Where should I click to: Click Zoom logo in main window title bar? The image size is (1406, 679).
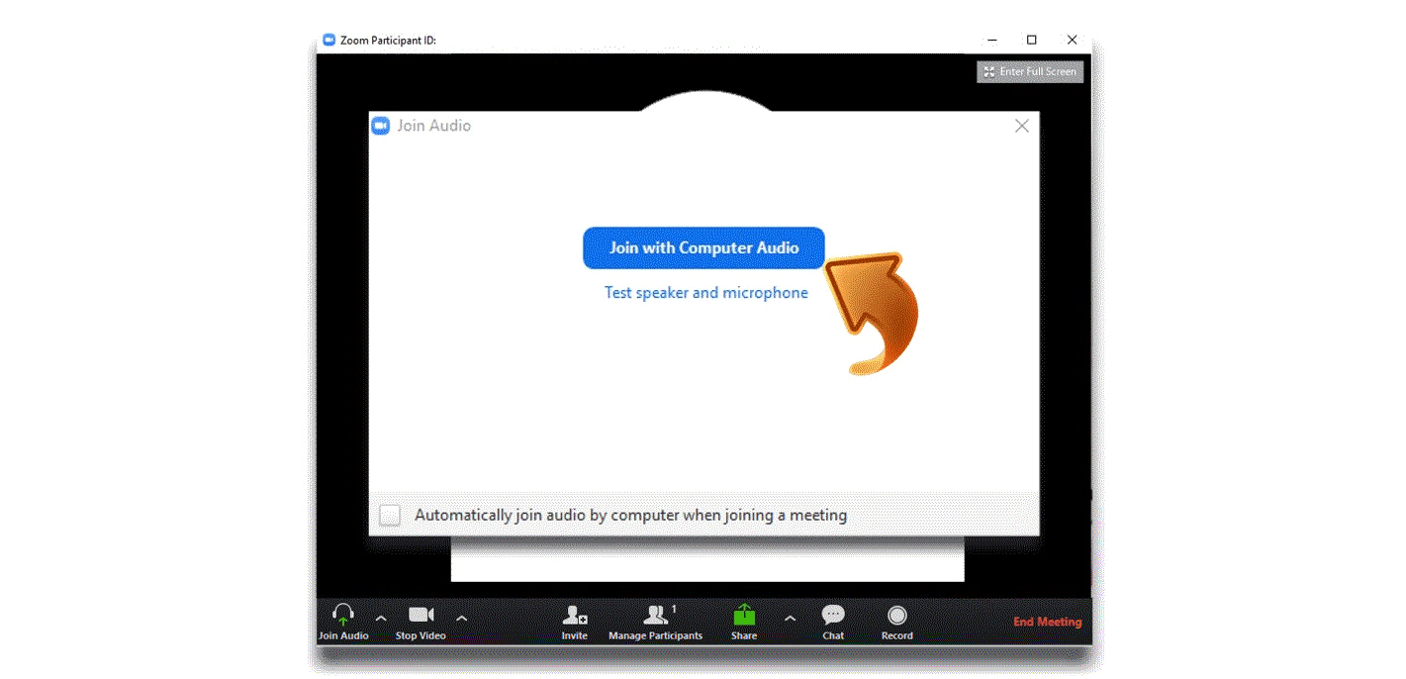click(x=329, y=41)
